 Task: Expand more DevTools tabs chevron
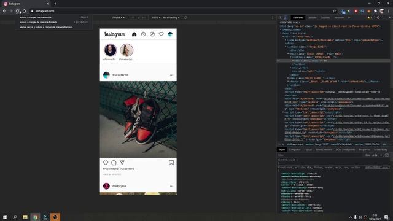click(x=349, y=18)
